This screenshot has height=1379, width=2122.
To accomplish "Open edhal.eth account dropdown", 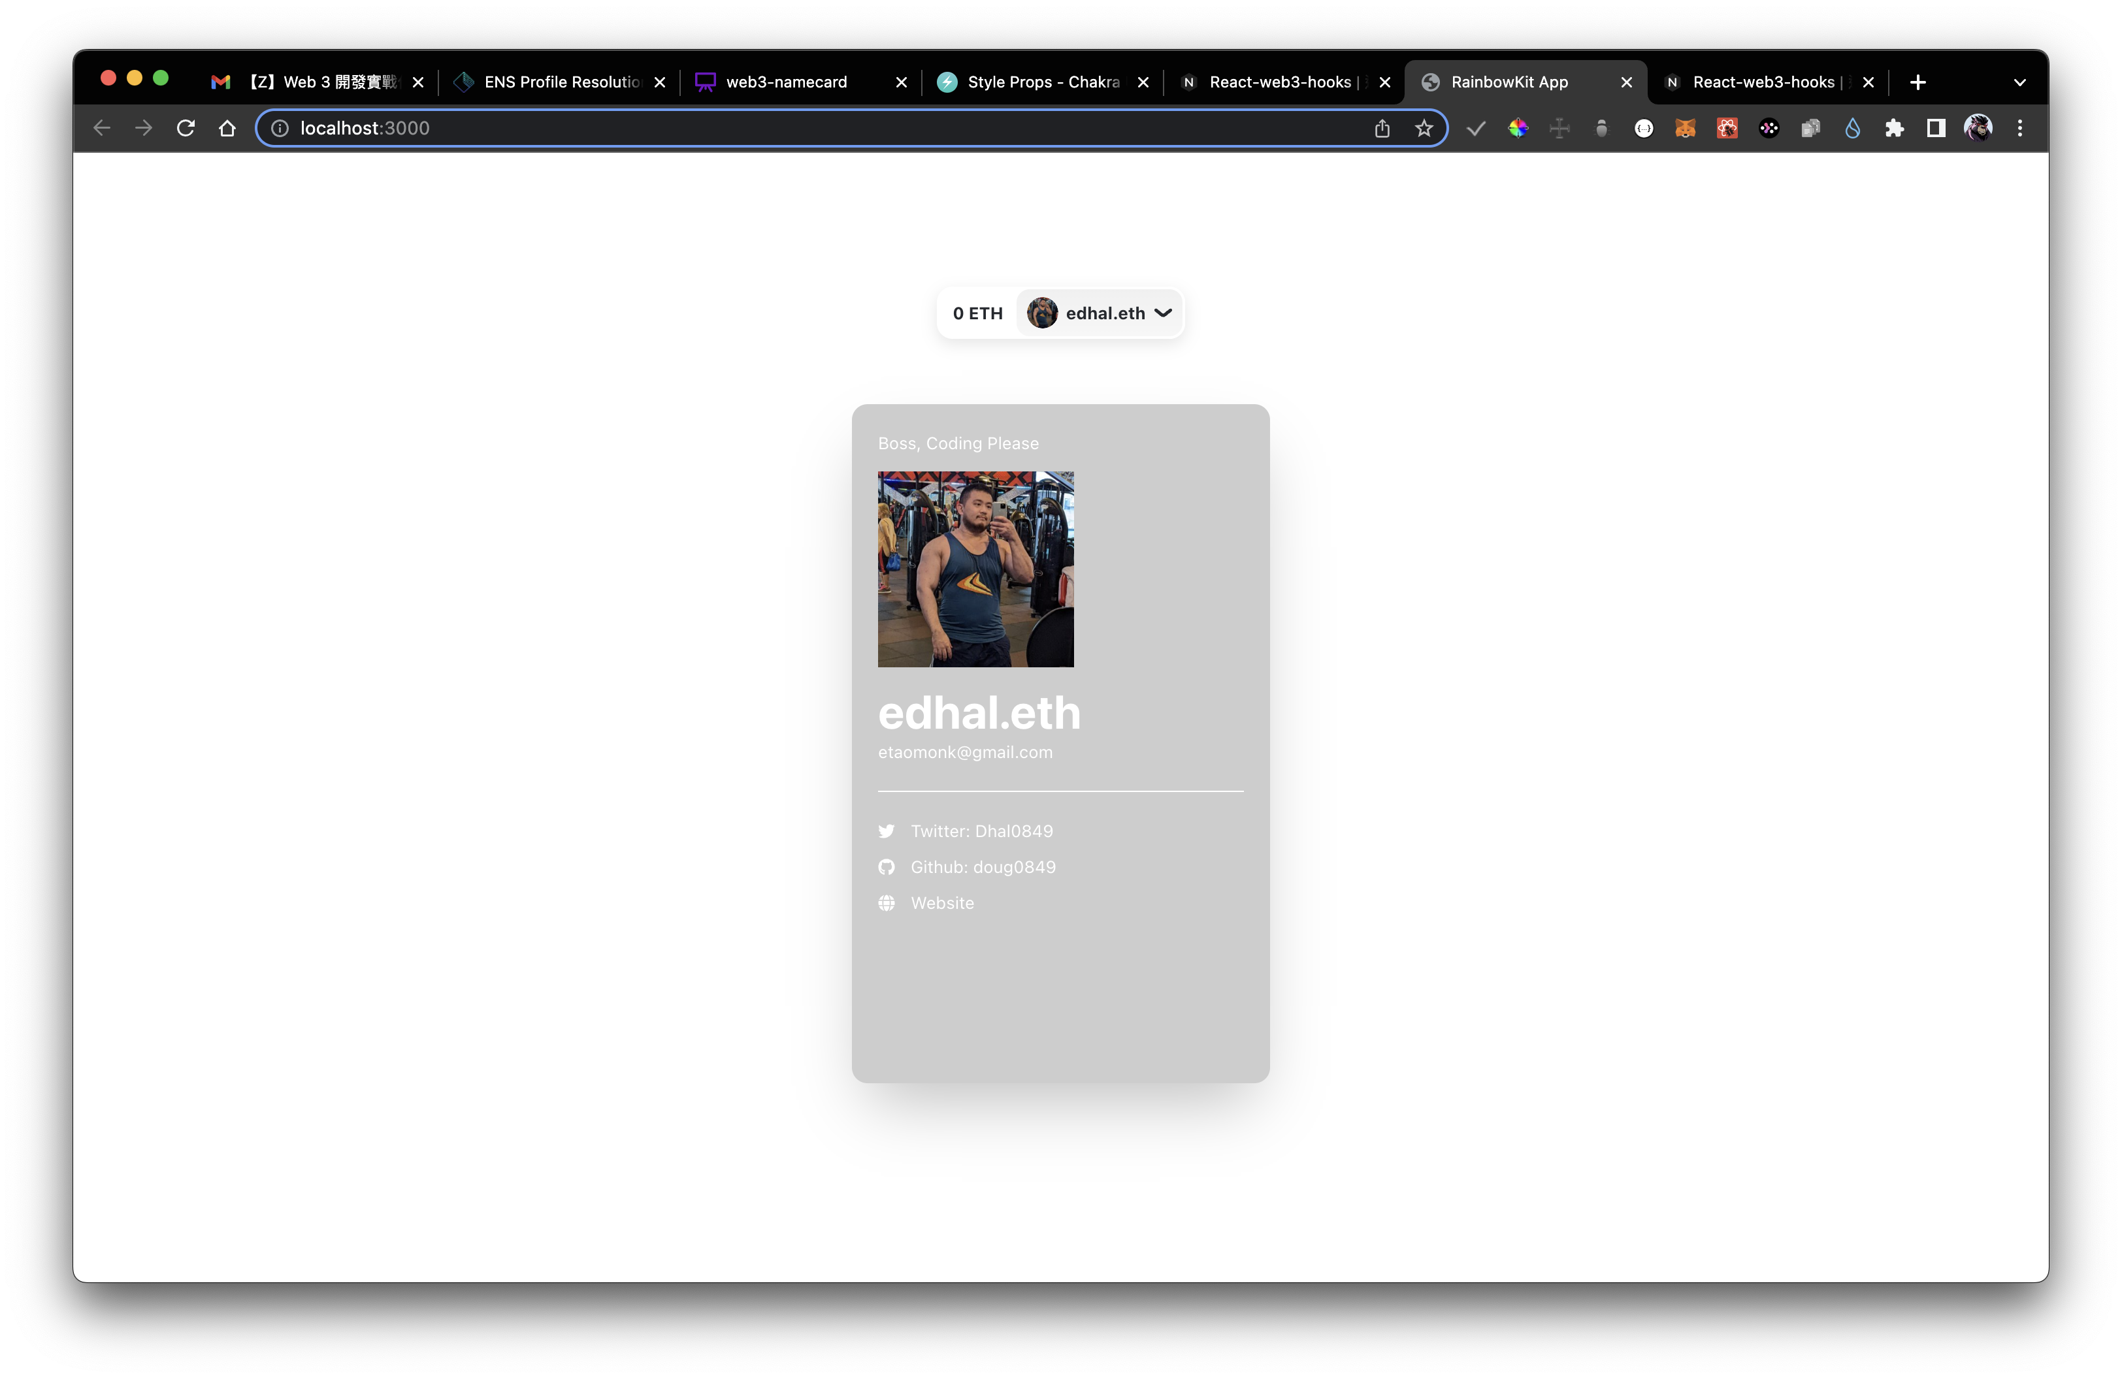I will [x=1100, y=313].
